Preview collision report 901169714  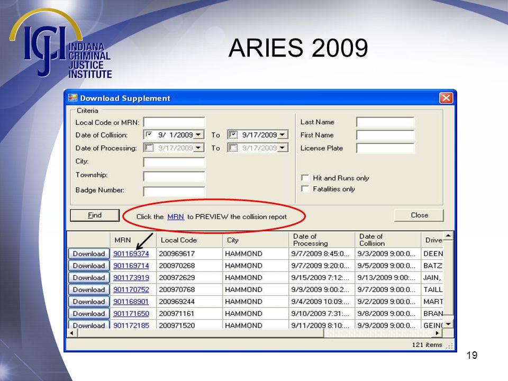tap(131, 266)
